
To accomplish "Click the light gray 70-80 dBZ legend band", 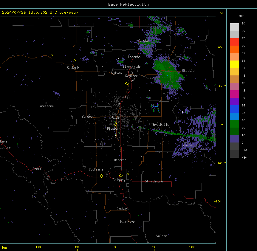I will click(234, 27).
